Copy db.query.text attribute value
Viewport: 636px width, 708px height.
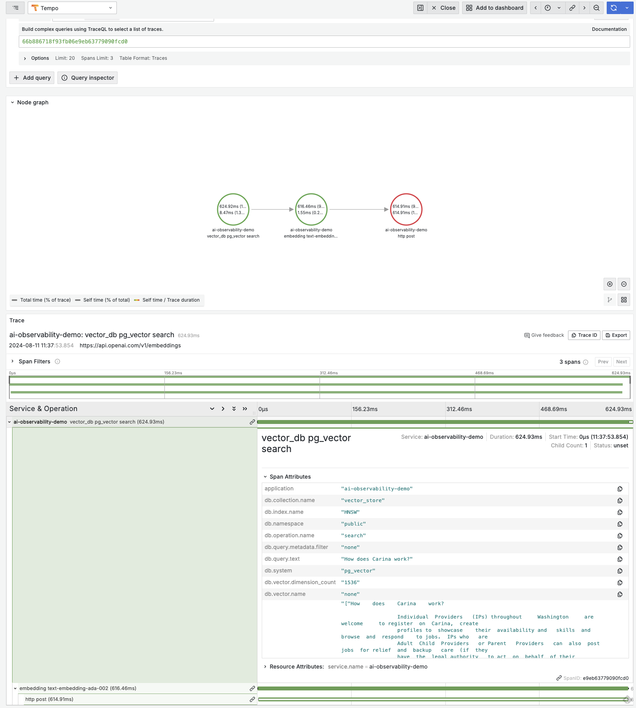click(x=620, y=559)
